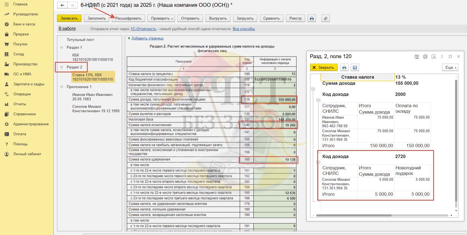Click the Добавить страницу link
This screenshot has height=235, width=467.
(147, 38)
